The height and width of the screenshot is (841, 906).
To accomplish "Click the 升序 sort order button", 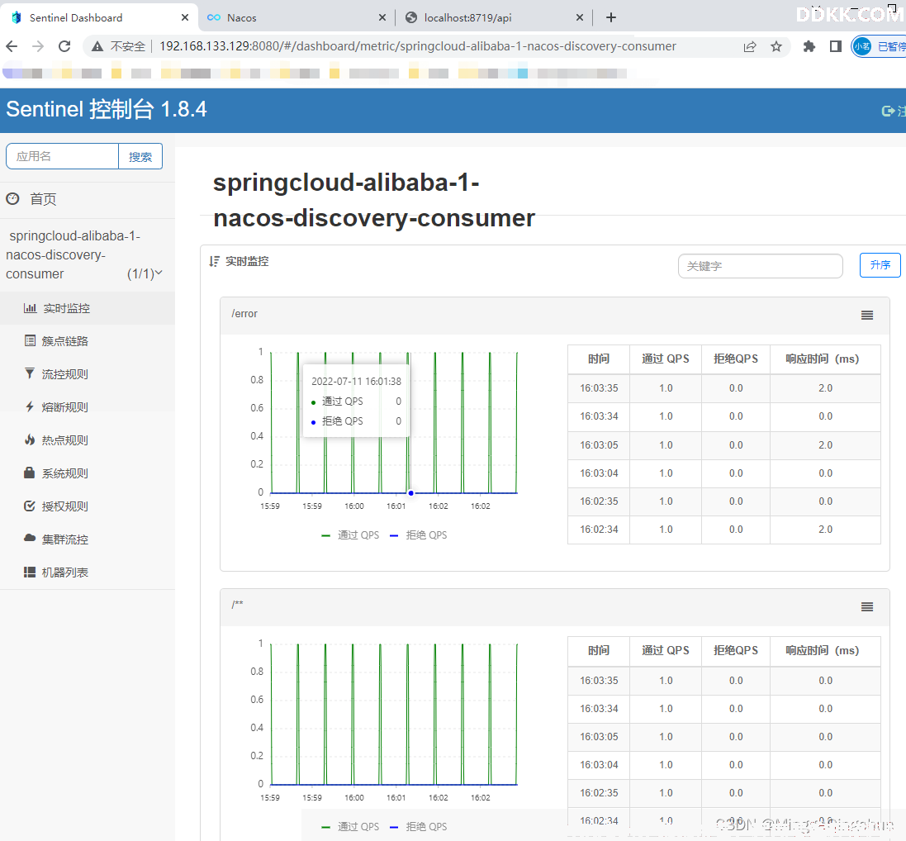I will click(880, 264).
